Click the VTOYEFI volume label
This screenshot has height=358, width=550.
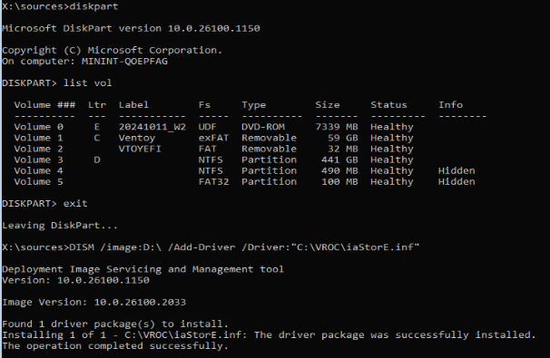click(140, 149)
